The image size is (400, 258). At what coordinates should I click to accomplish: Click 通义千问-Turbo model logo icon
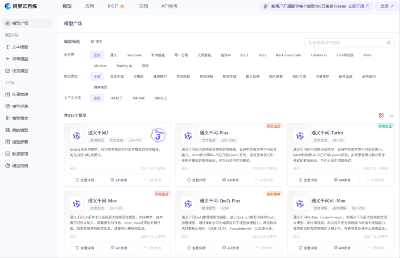tap(300, 136)
